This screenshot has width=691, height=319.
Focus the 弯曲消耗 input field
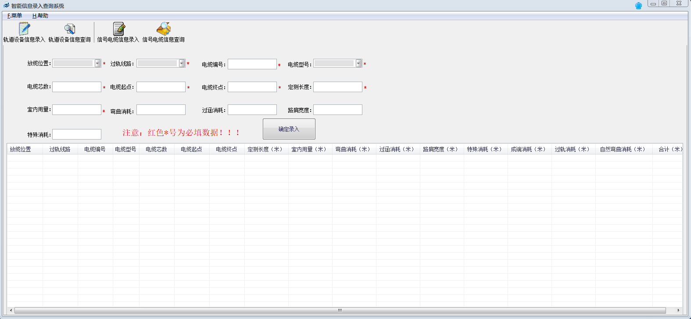click(x=161, y=110)
